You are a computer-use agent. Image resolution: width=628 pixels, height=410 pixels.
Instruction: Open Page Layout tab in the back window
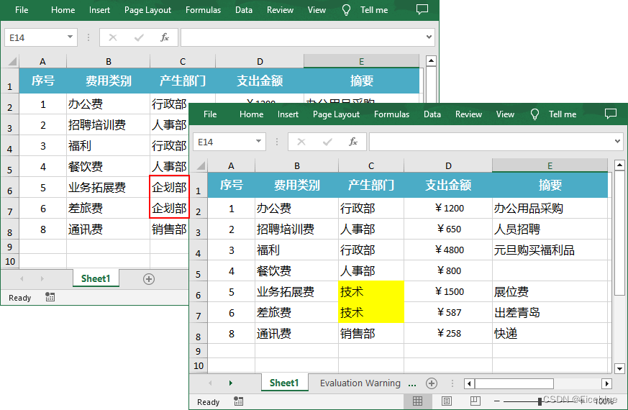pos(147,10)
